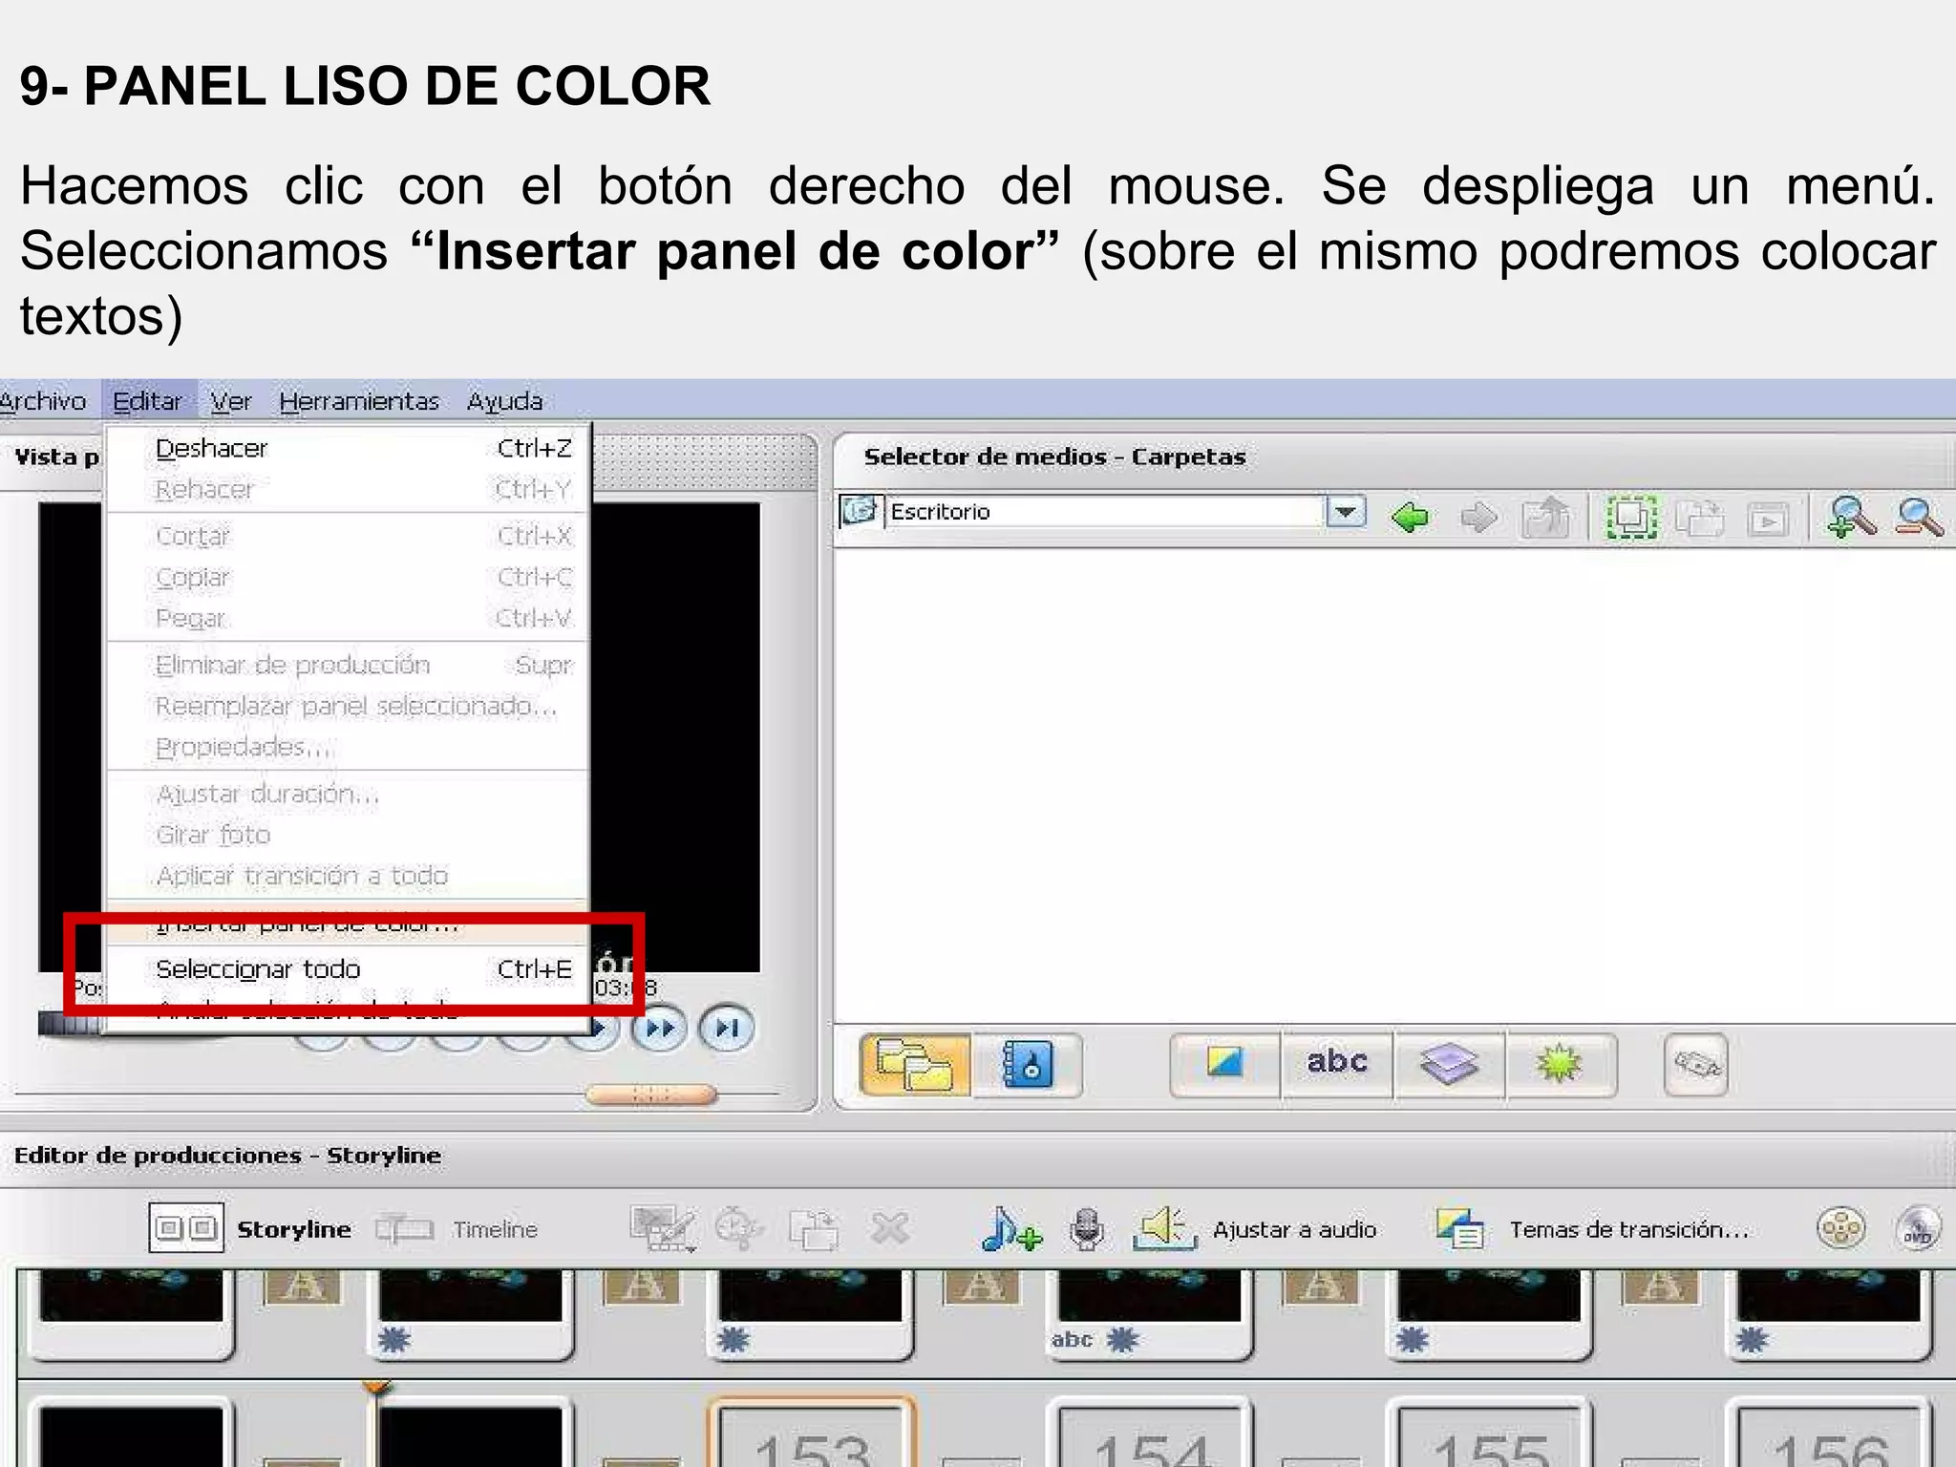
Task: Select storyline panel 156
Action: (x=1830, y=1432)
